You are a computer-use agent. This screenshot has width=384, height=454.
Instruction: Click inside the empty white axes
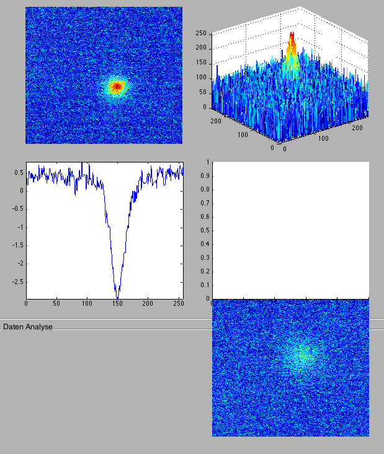point(290,229)
